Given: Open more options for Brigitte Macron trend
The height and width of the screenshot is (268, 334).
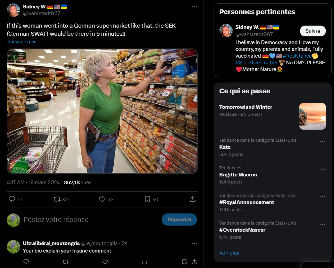Looking at the screenshot, I should coord(323,169).
